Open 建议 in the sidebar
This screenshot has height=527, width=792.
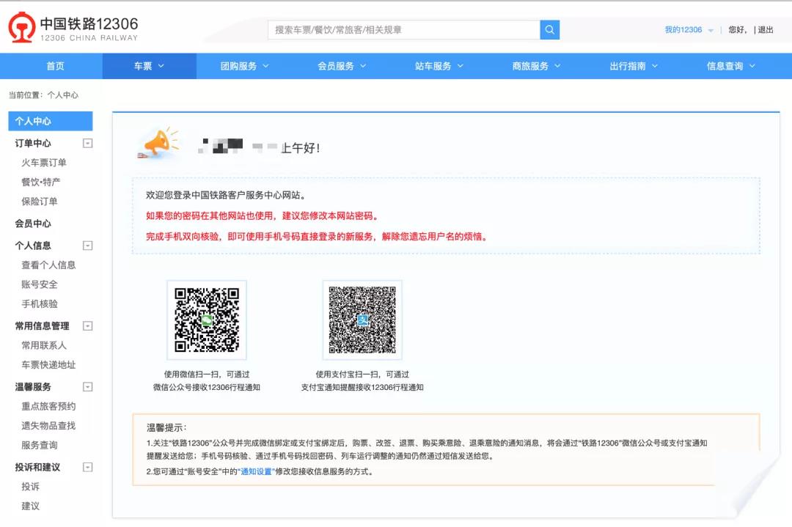(x=30, y=506)
